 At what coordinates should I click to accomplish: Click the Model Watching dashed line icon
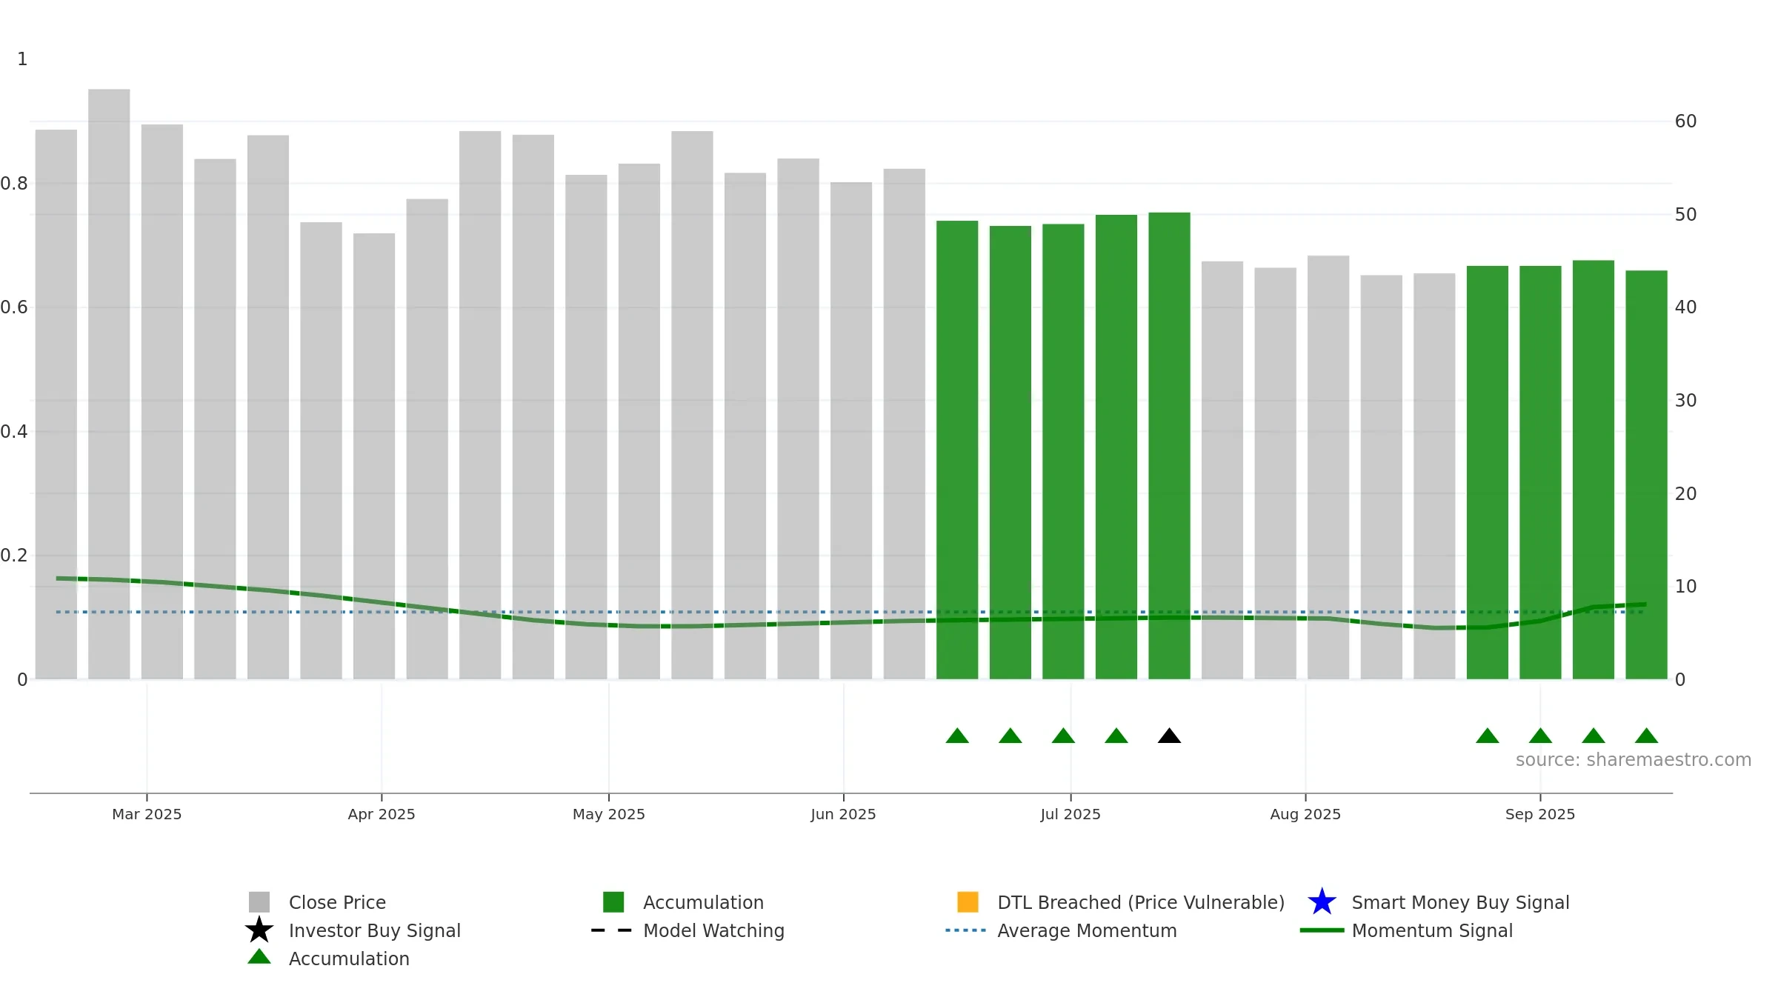[x=612, y=930]
